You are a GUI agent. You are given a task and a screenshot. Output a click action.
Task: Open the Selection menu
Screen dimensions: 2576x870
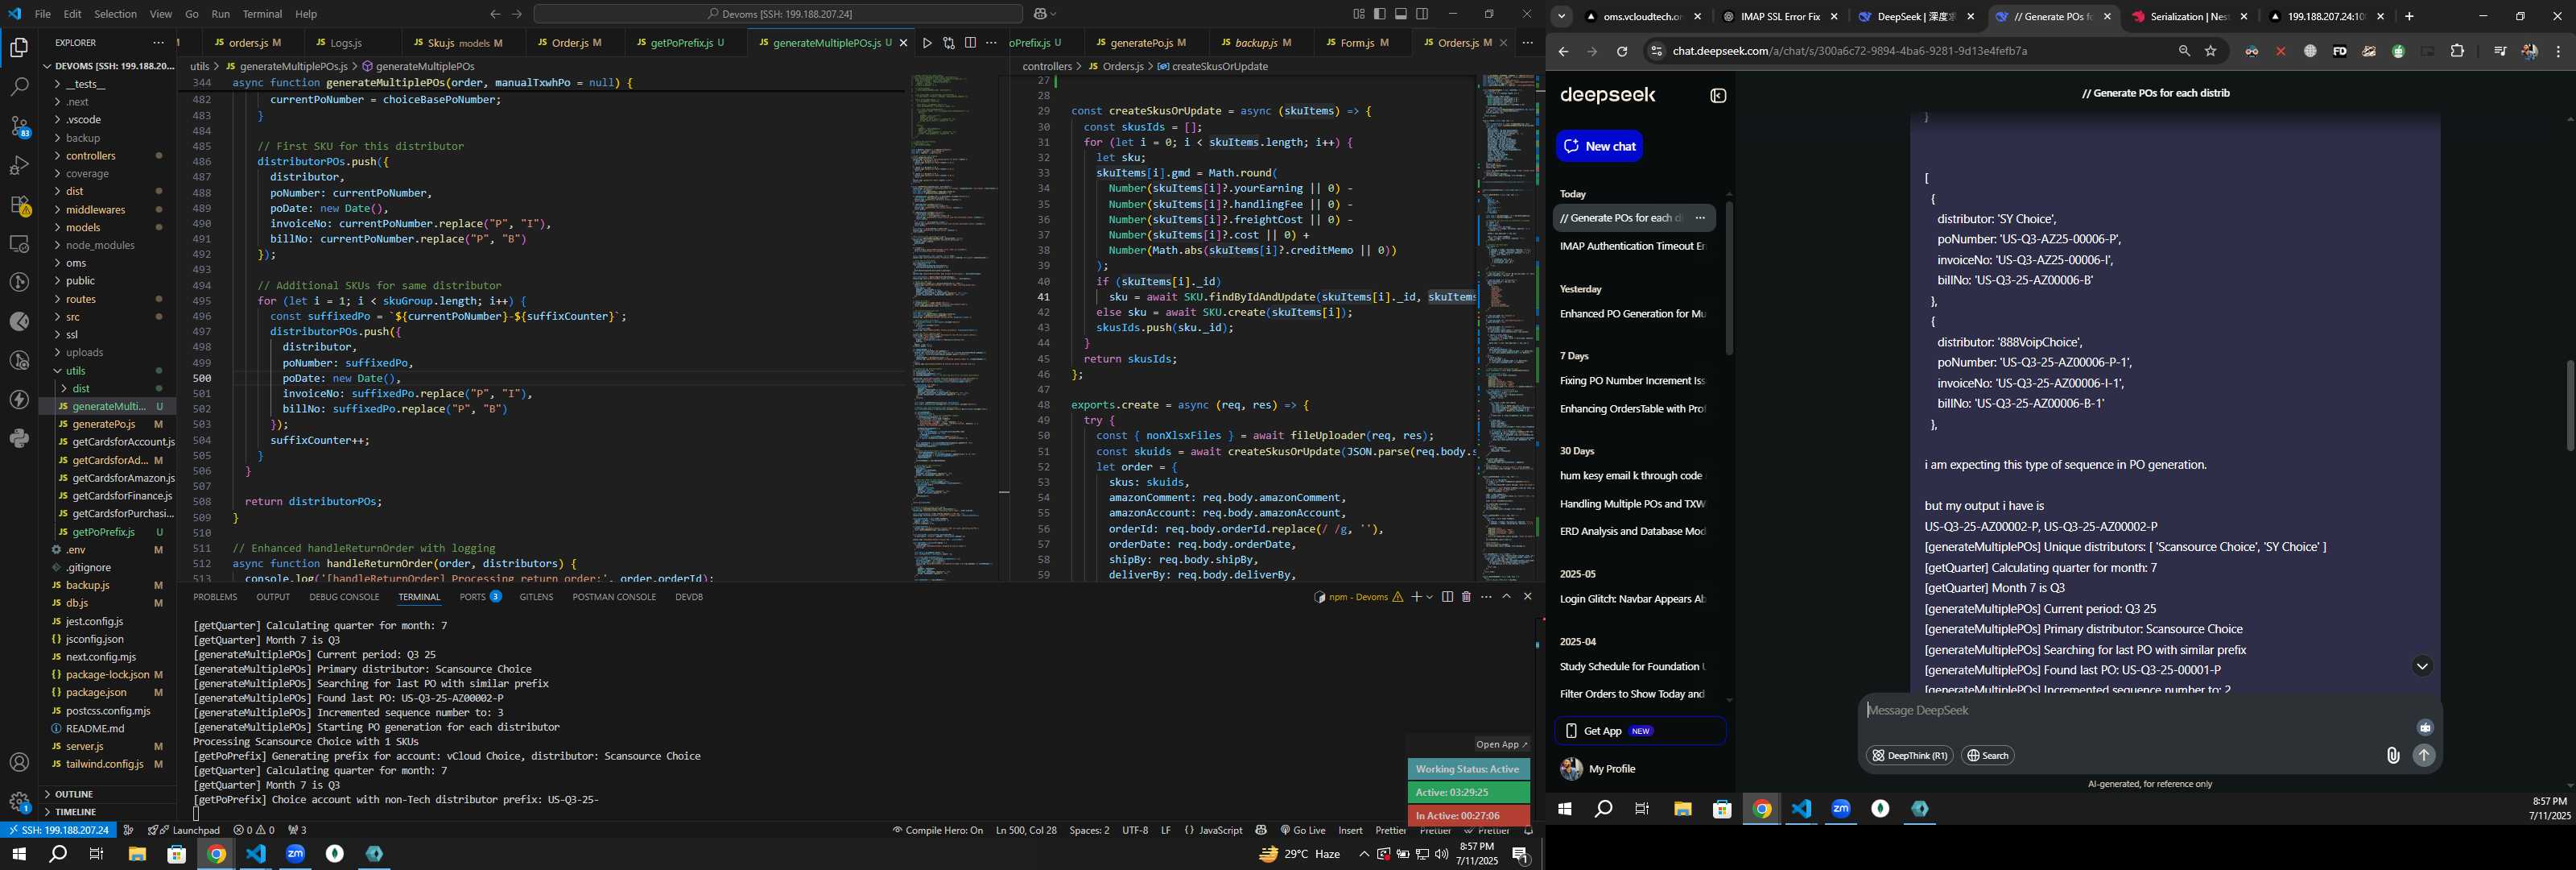[x=115, y=14]
